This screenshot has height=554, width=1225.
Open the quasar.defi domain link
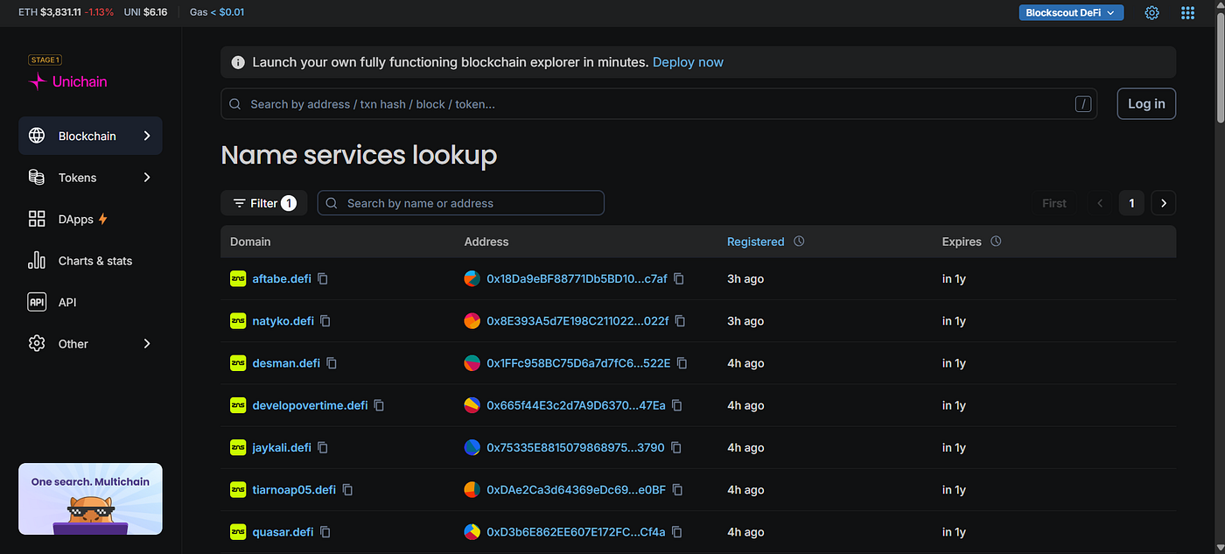tap(283, 531)
